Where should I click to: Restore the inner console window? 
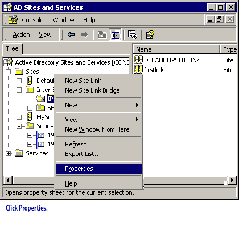219,19
